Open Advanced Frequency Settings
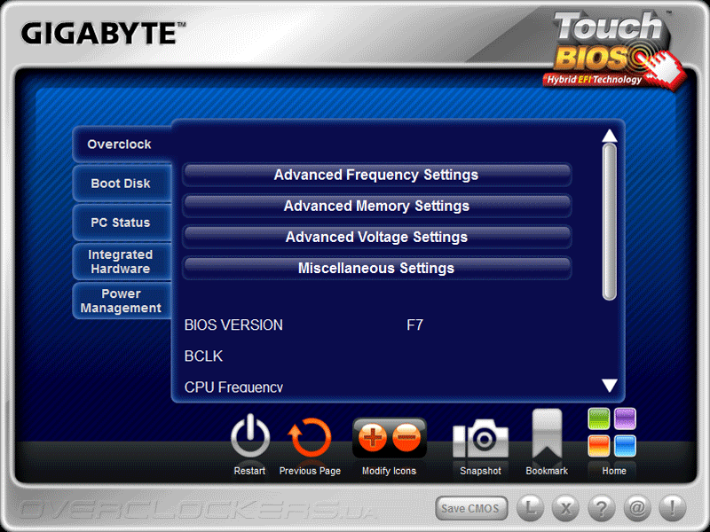Image resolution: width=710 pixels, height=532 pixels. 376,175
